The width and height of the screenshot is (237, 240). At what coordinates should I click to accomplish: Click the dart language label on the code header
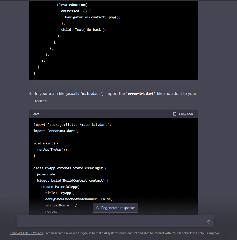click(x=36, y=114)
